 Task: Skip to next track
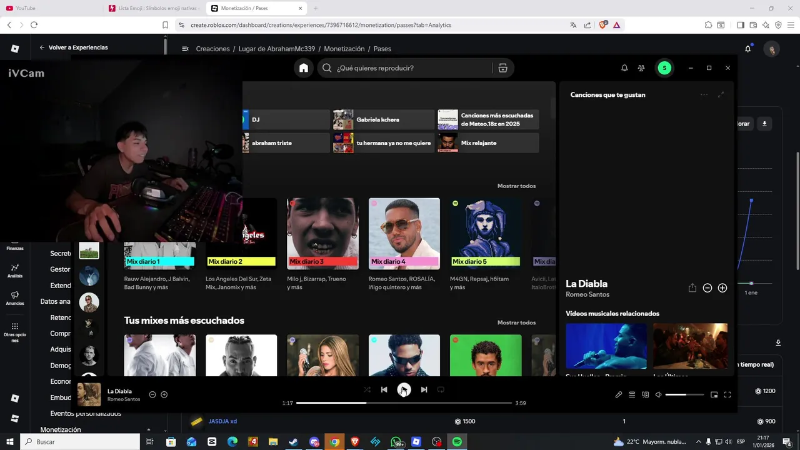[424, 389]
